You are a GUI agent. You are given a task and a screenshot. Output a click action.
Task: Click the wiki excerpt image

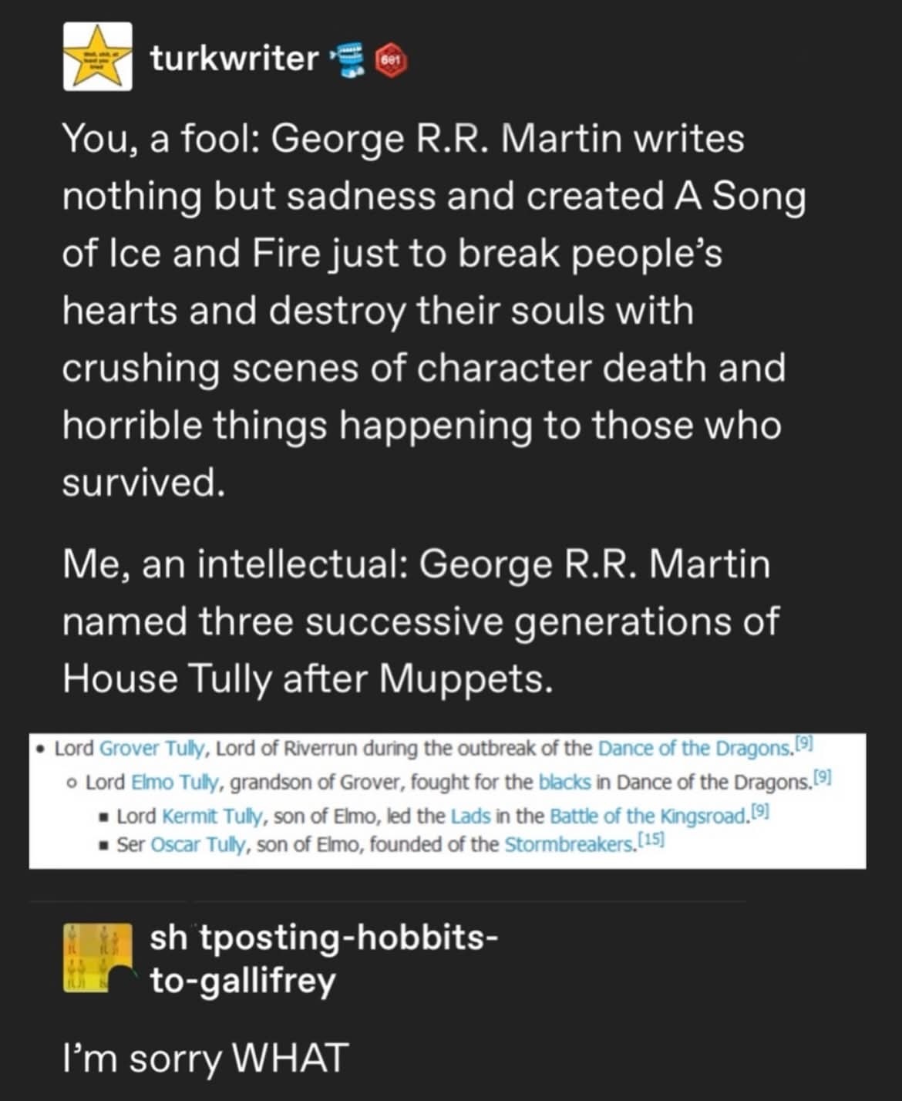point(447,800)
